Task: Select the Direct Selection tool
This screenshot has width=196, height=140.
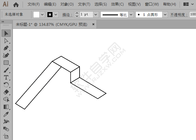Action: point(6,41)
